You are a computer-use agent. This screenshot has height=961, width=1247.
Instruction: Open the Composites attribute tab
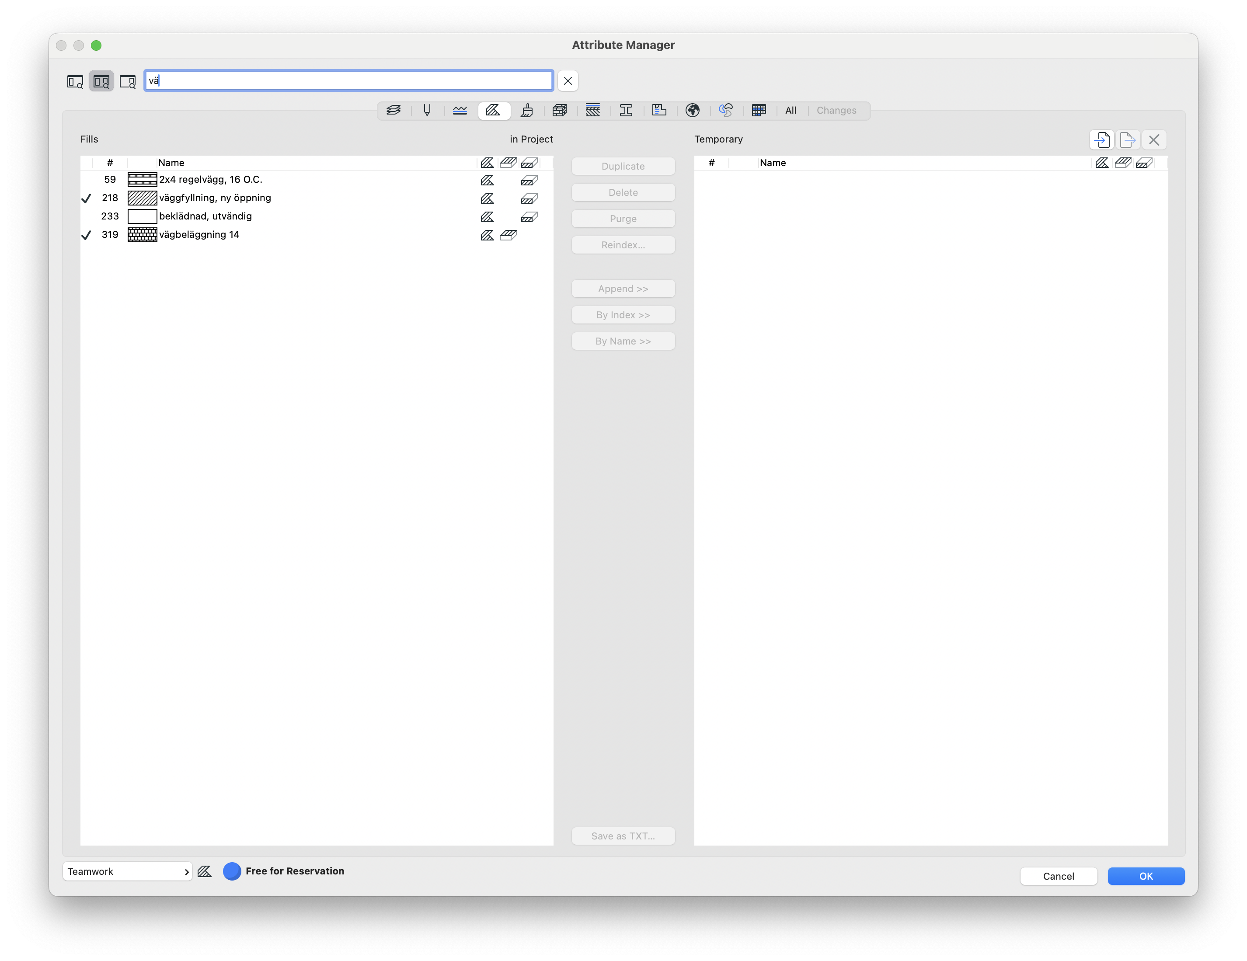point(592,110)
